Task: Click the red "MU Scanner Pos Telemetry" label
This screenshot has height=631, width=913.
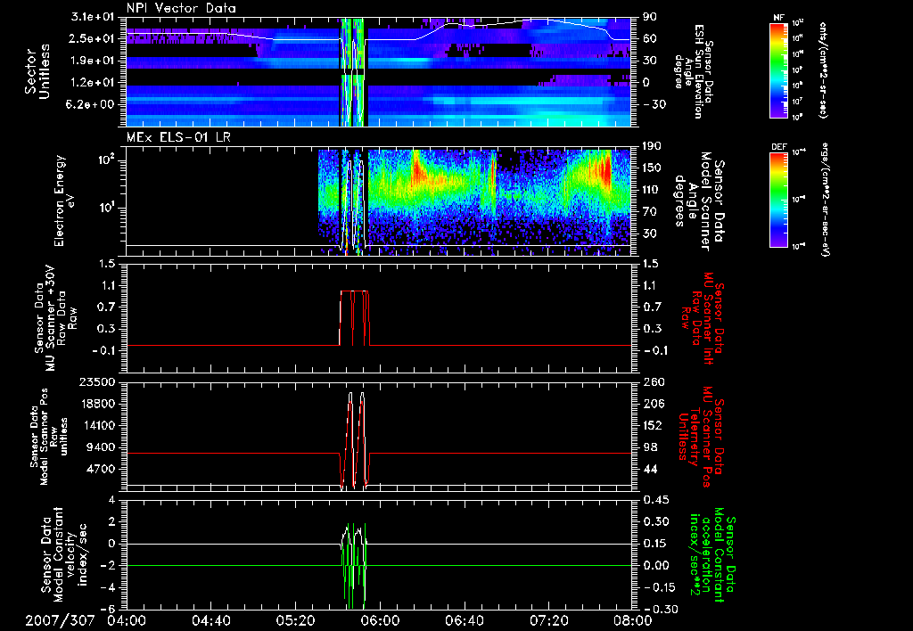Action: click(701, 437)
